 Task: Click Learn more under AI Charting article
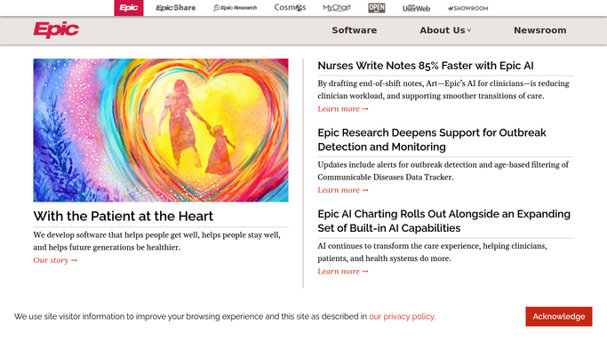[343, 272]
